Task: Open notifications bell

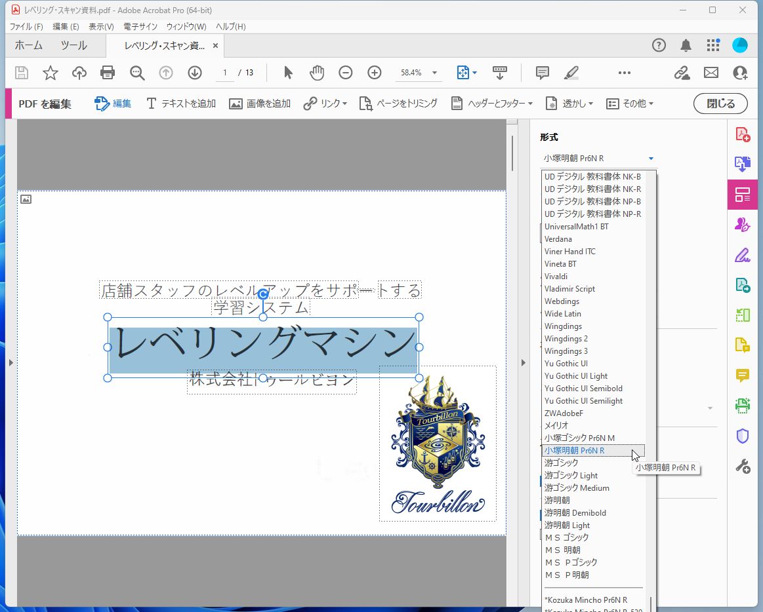Action: [x=686, y=45]
